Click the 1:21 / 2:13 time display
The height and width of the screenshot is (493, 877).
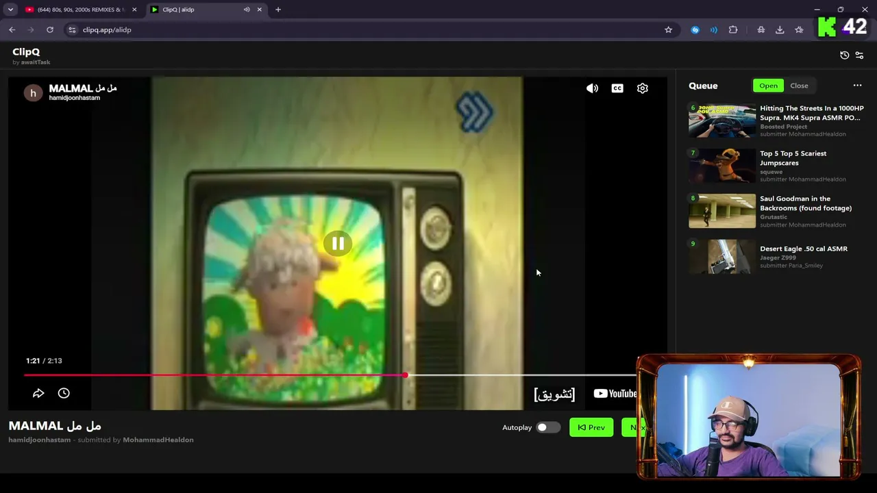coord(44,361)
